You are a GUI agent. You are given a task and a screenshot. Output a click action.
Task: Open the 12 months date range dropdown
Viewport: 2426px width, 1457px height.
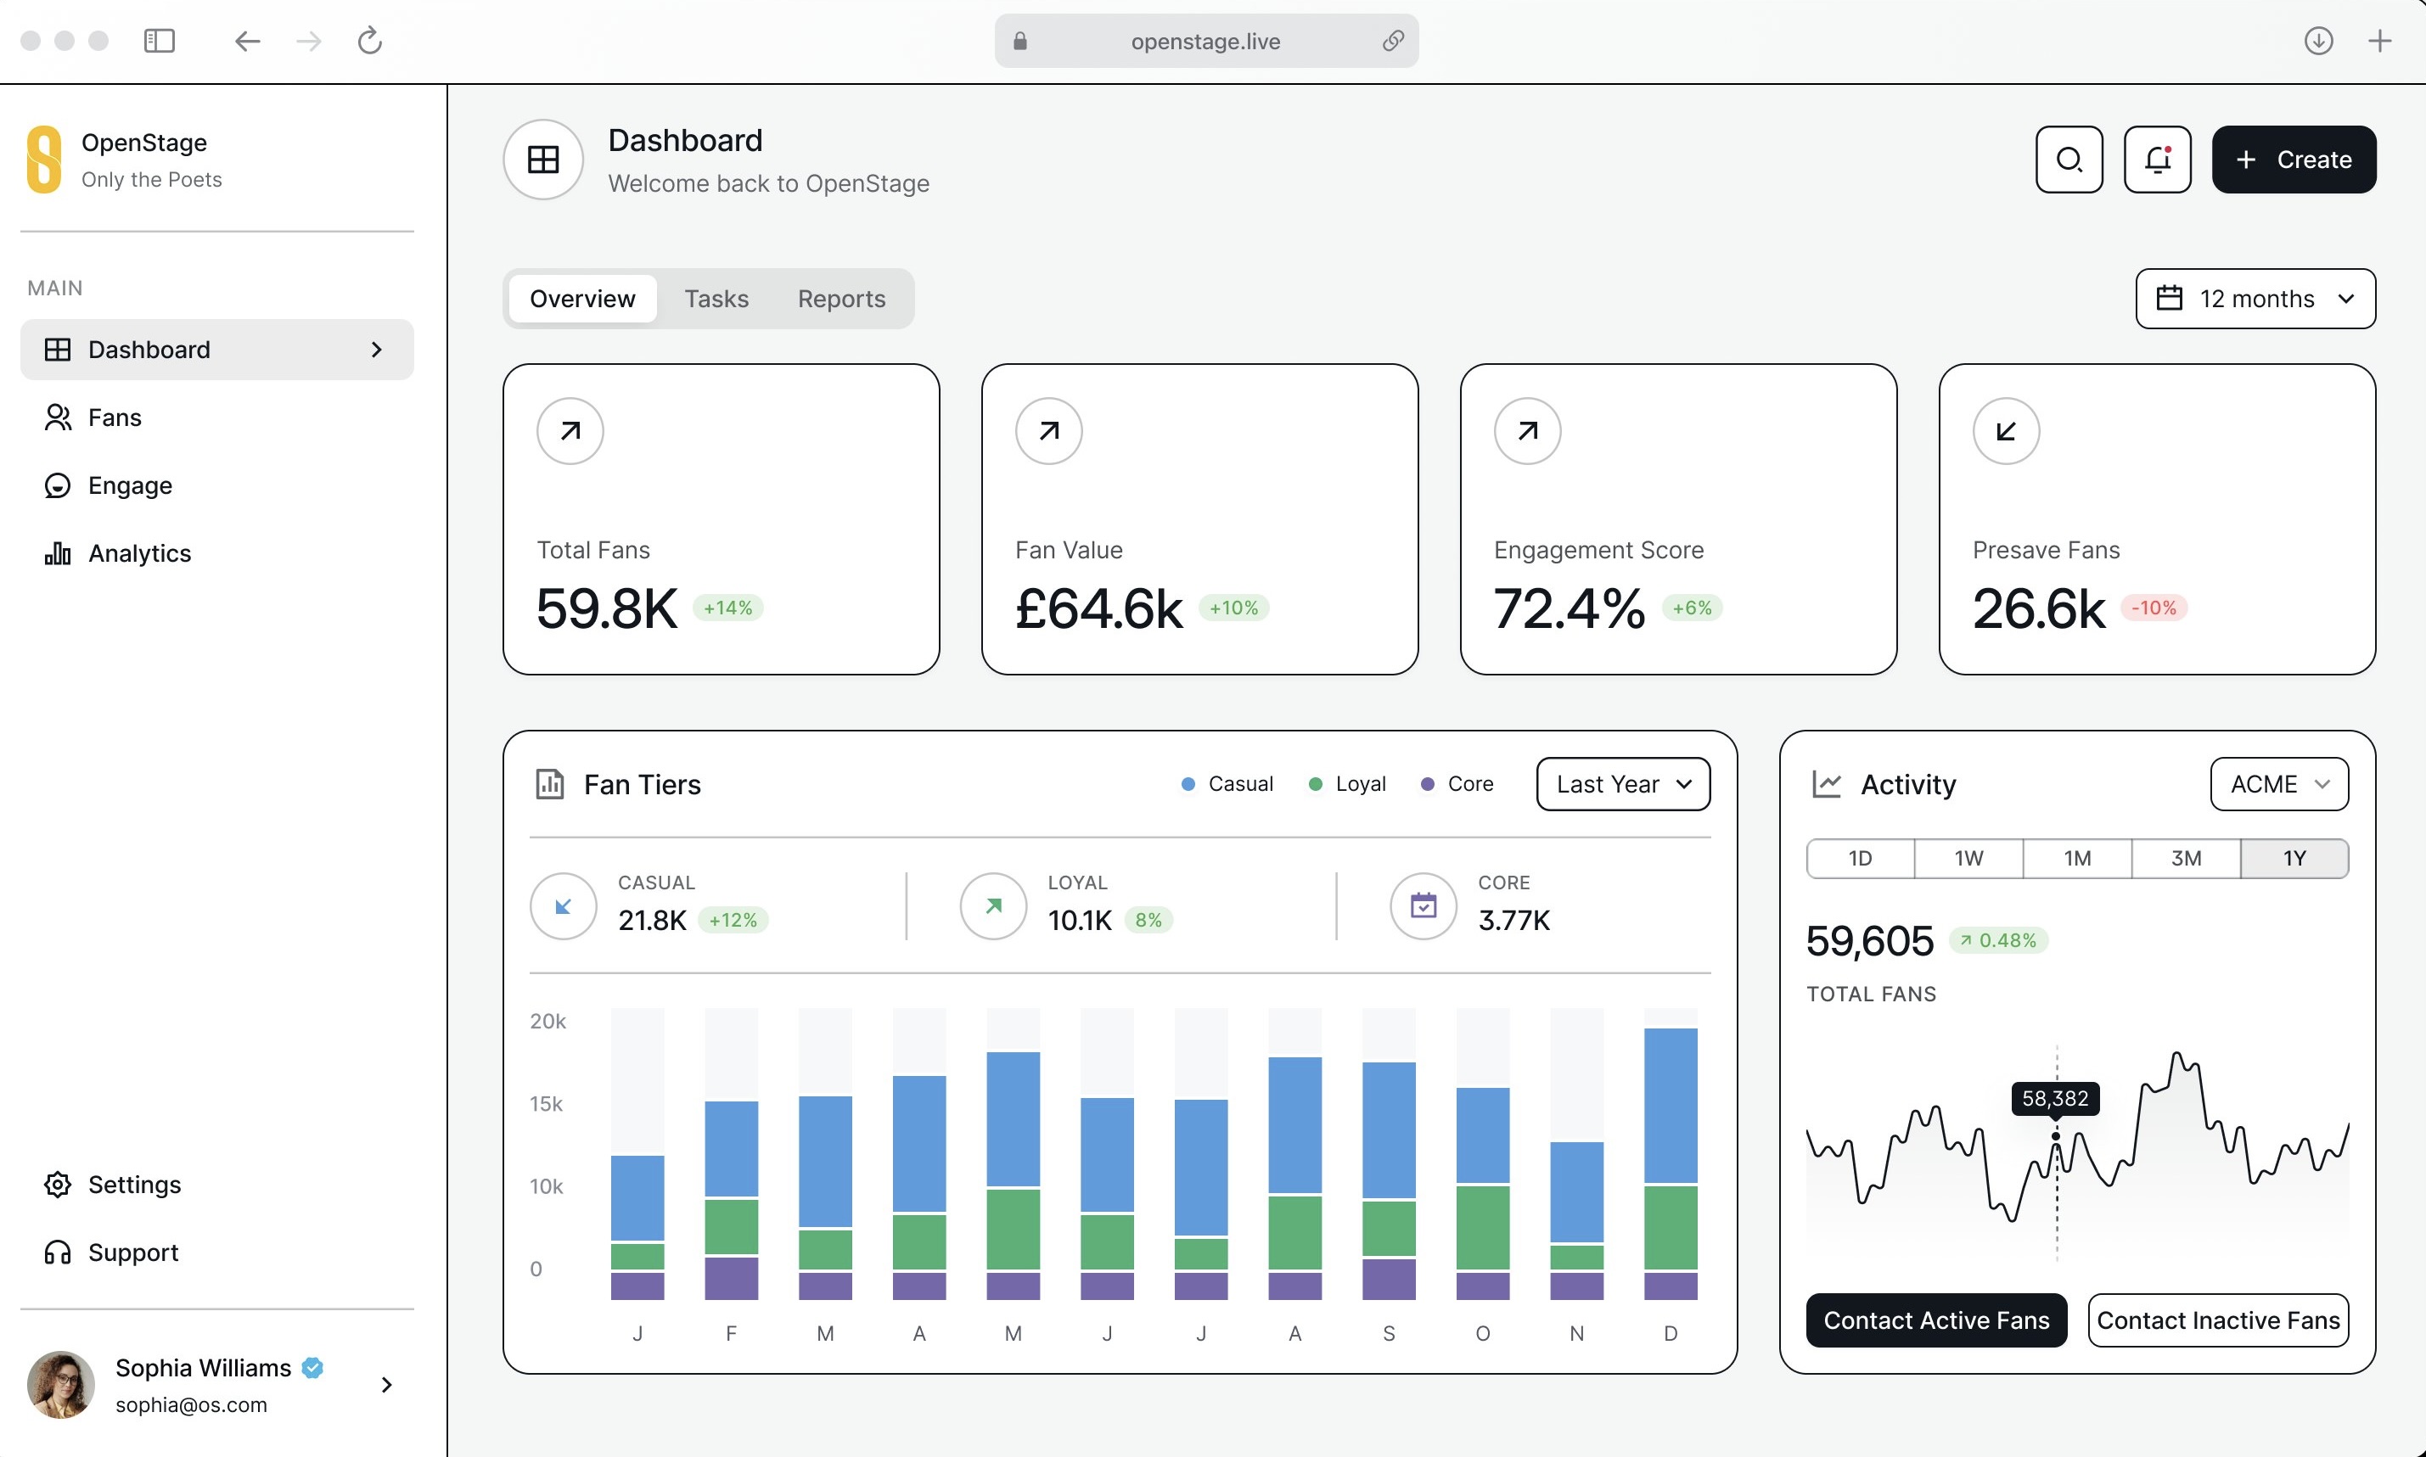(2255, 299)
